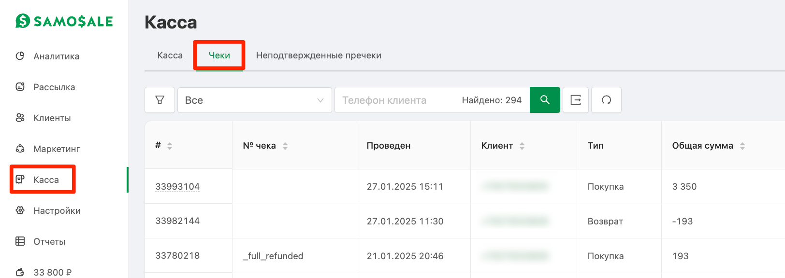This screenshot has height=278, width=785.
Task: Click the Возврат type cell
Action: [605, 222]
